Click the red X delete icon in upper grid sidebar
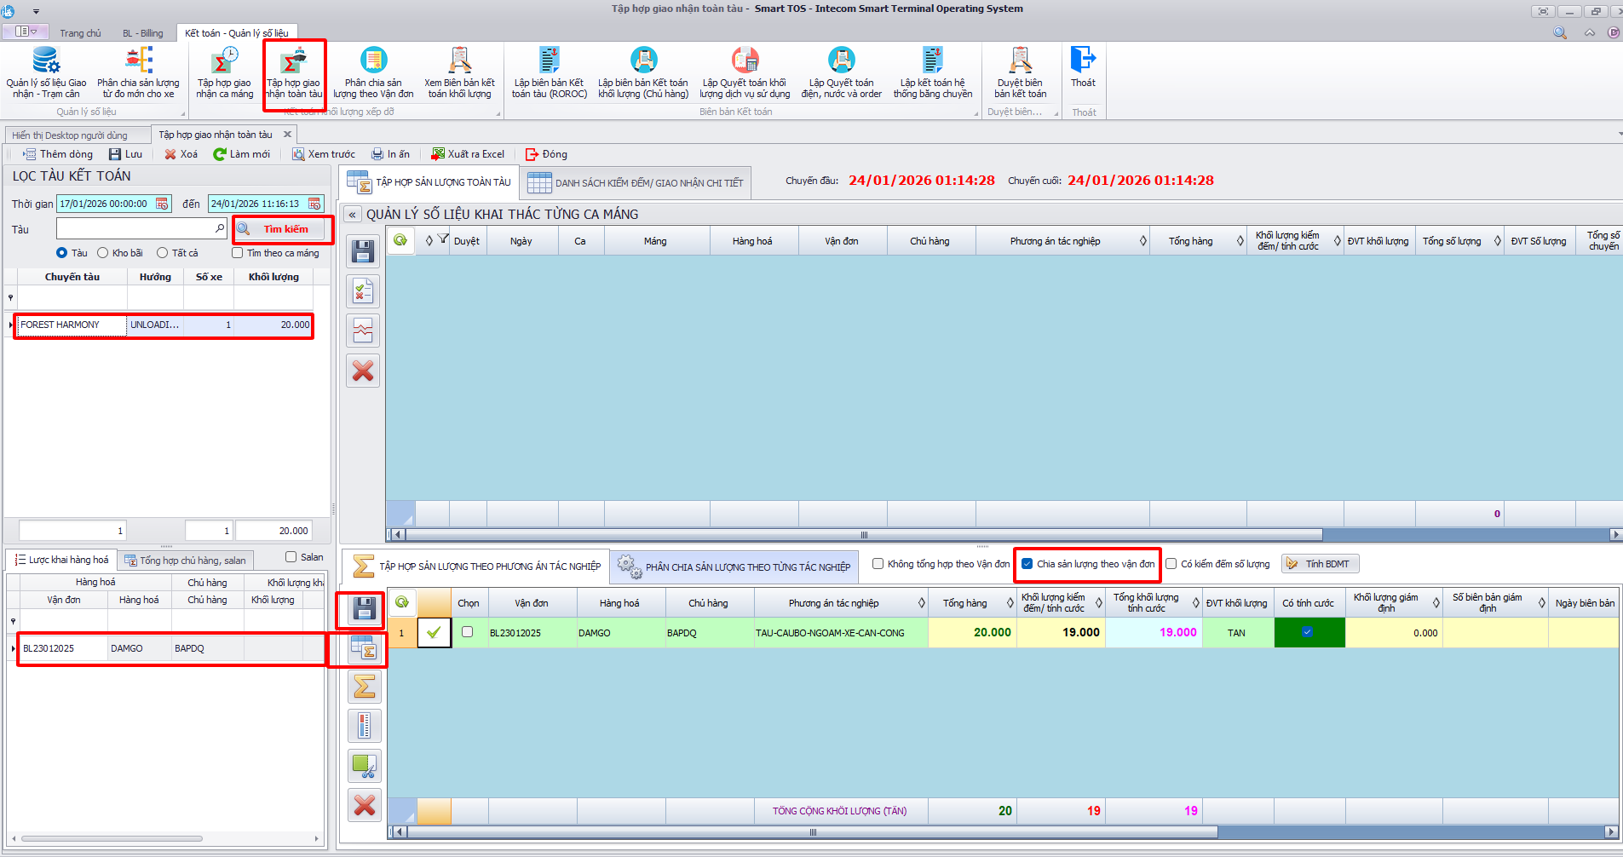 (x=363, y=371)
